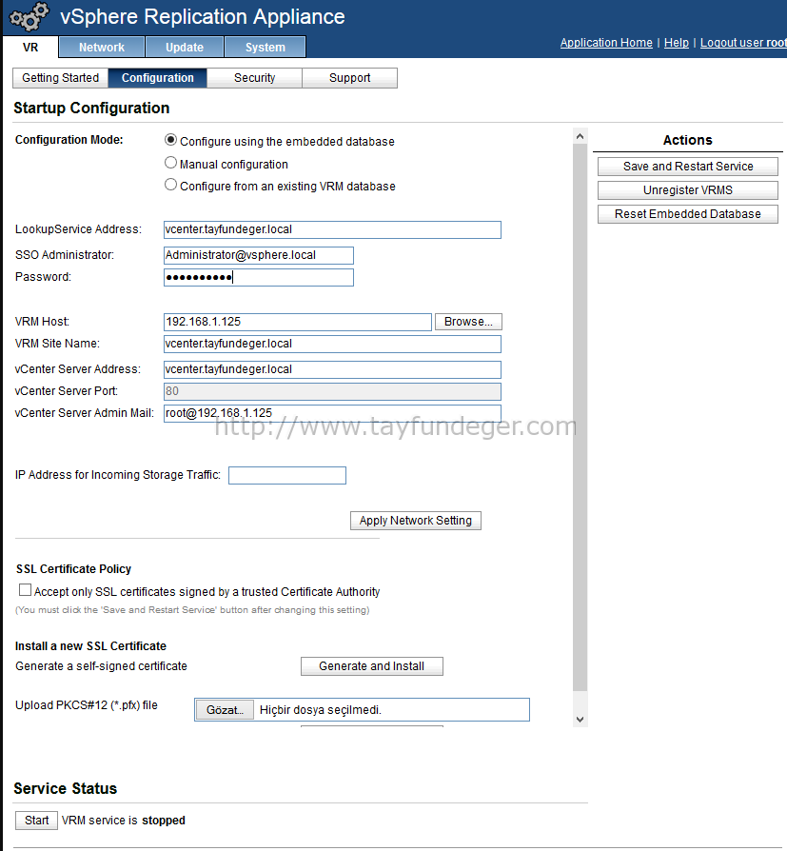Screen dimensions: 787x851
Task: Open the VR main tab
Action: click(30, 48)
